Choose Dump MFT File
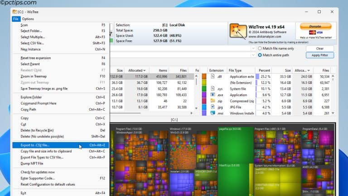The image size is (348, 196). [61, 163]
